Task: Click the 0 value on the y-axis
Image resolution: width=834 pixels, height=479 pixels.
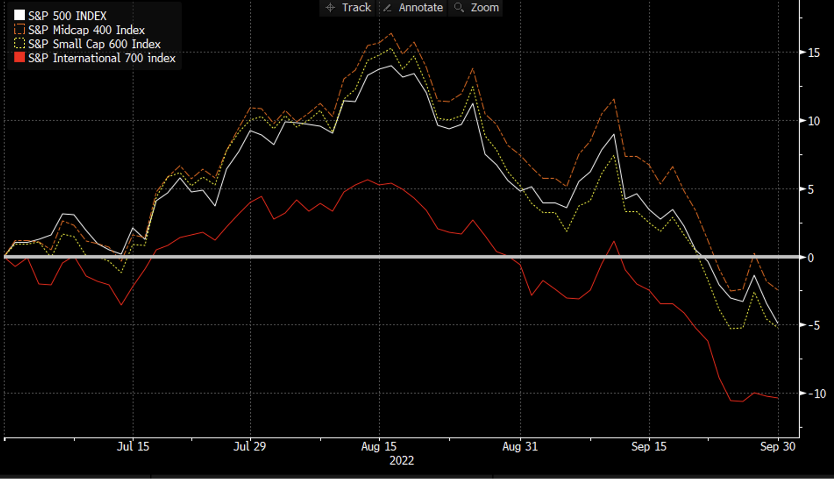Action: (x=811, y=258)
